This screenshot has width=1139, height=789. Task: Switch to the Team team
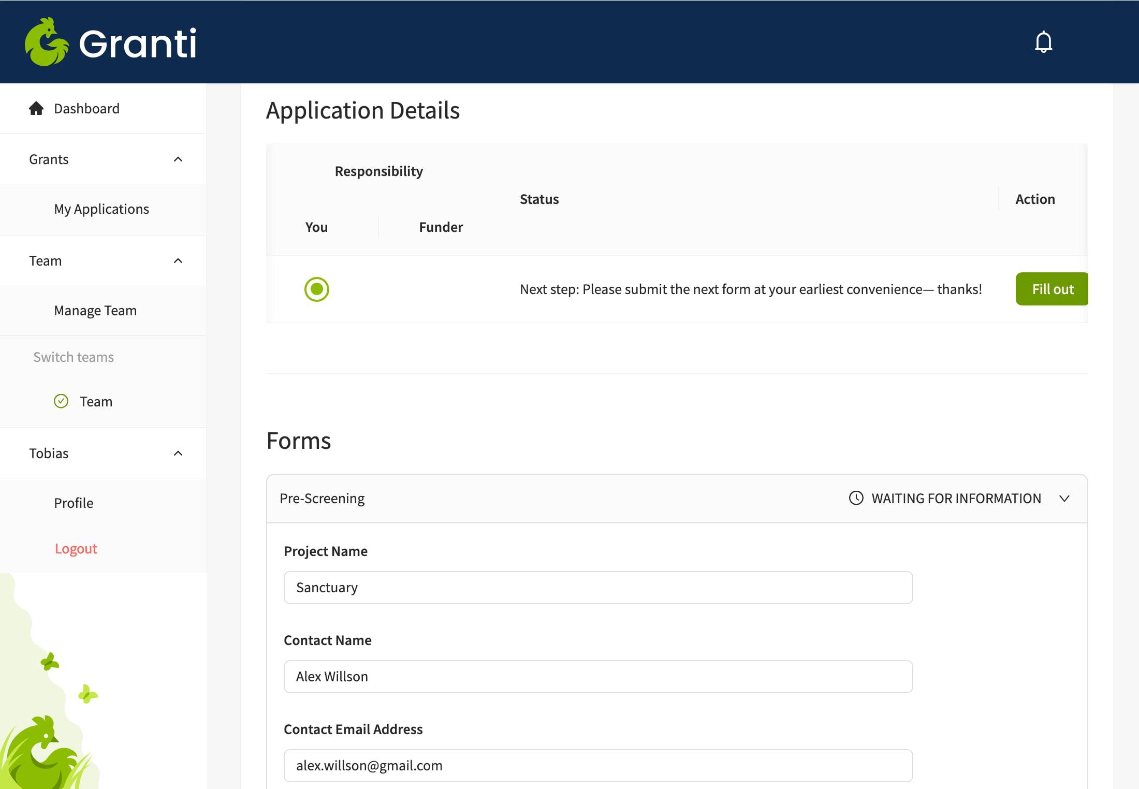coord(103,401)
